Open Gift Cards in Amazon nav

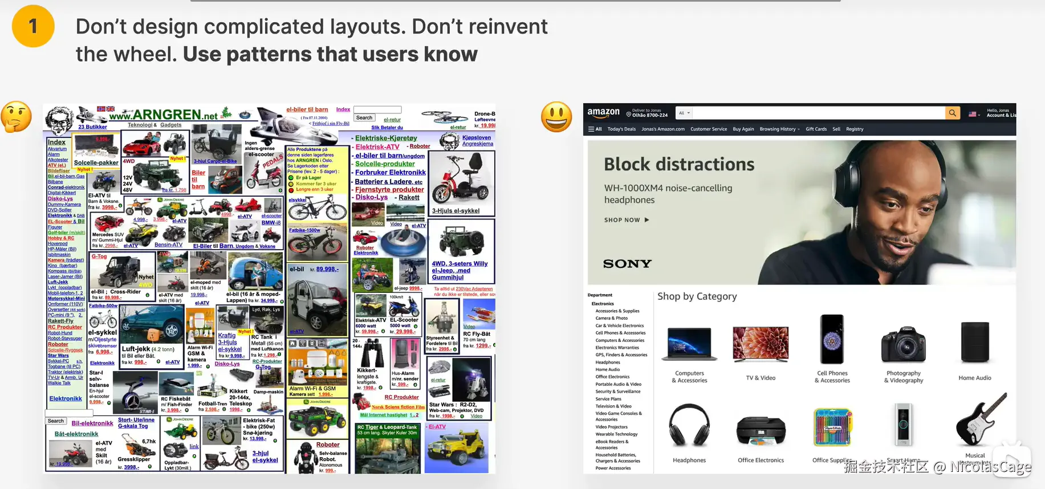(816, 129)
